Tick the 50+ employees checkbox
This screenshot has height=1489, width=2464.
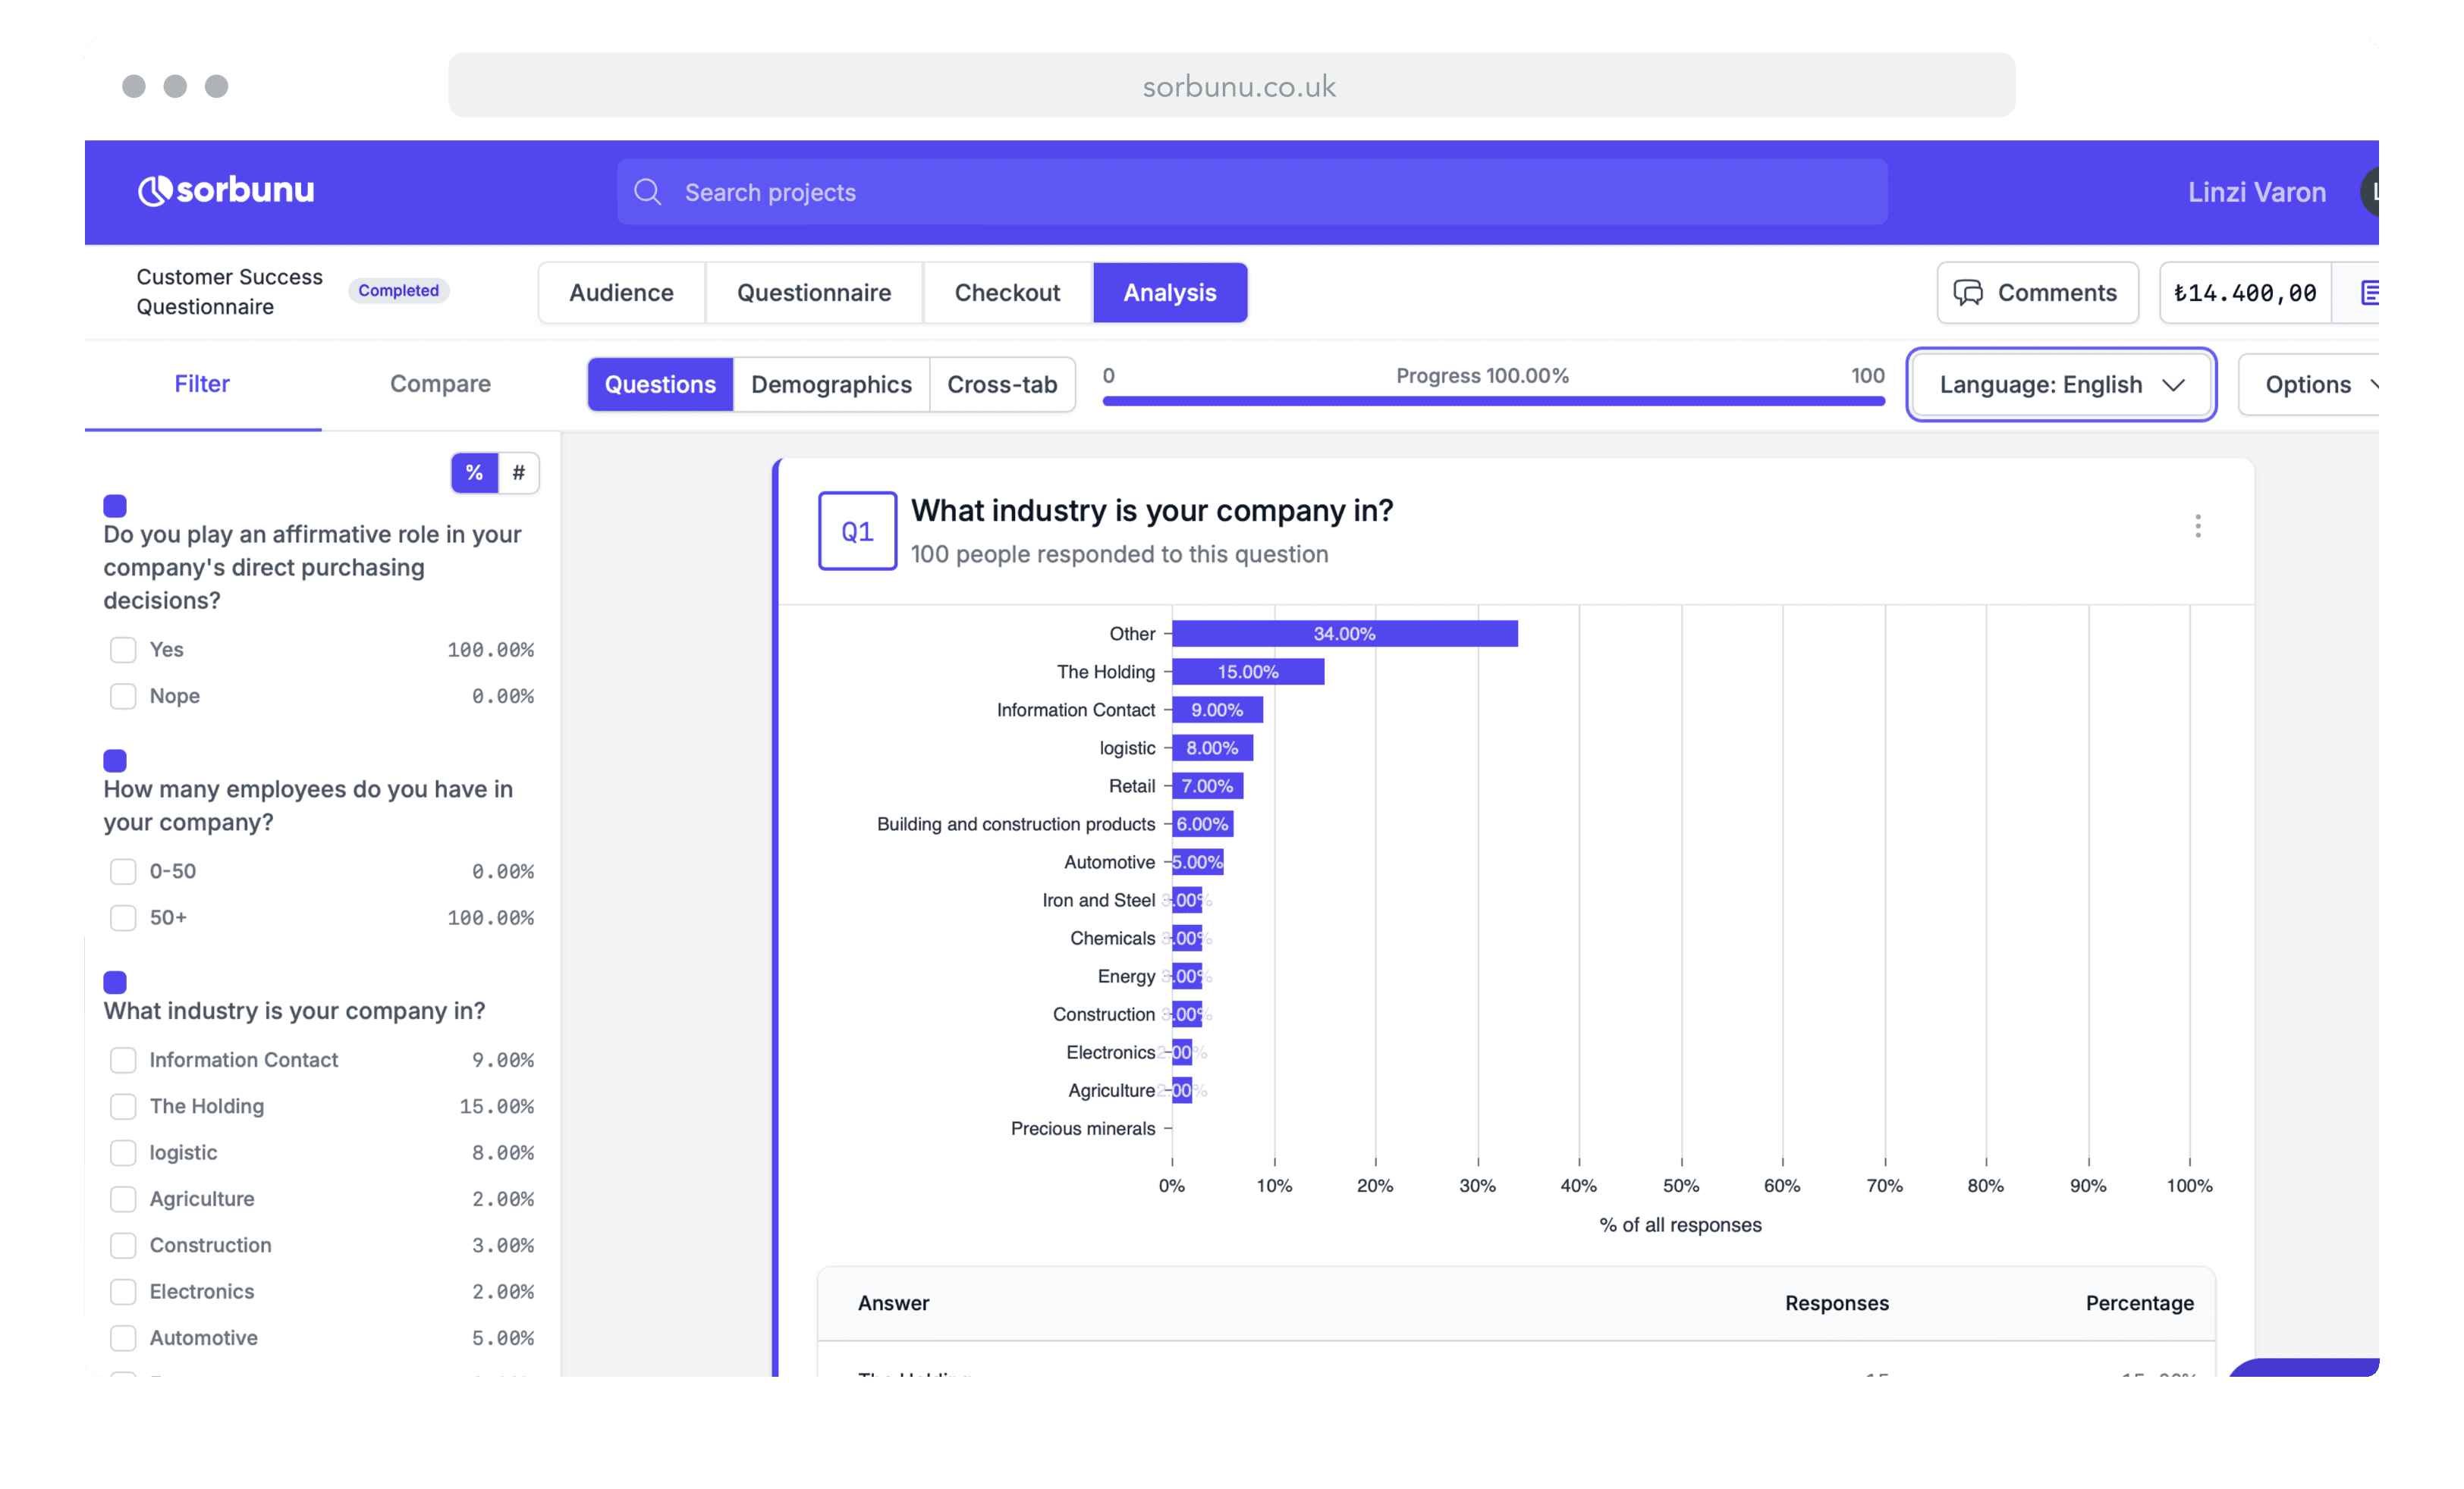[x=123, y=917]
